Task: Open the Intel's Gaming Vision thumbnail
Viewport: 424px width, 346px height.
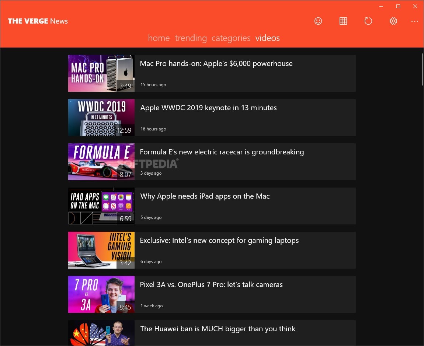Action: pos(101,250)
